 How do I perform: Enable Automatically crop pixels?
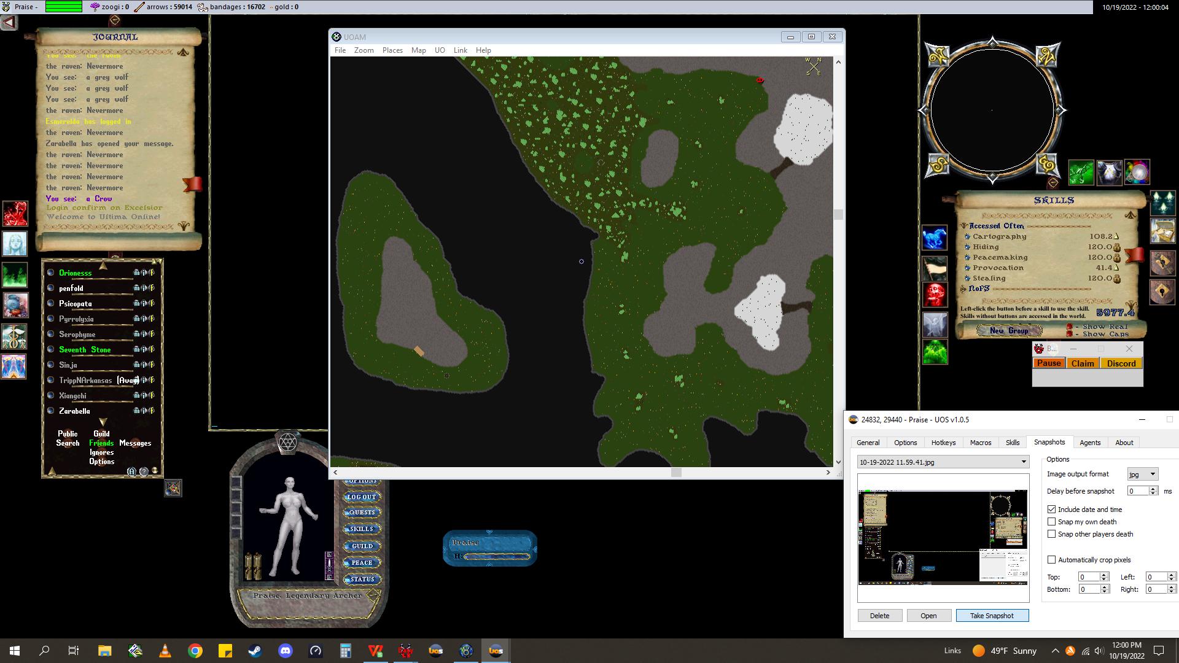(1051, 560)
